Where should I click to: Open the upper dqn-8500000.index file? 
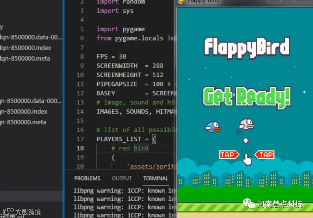pyautogui.click(x=25, y=48)
